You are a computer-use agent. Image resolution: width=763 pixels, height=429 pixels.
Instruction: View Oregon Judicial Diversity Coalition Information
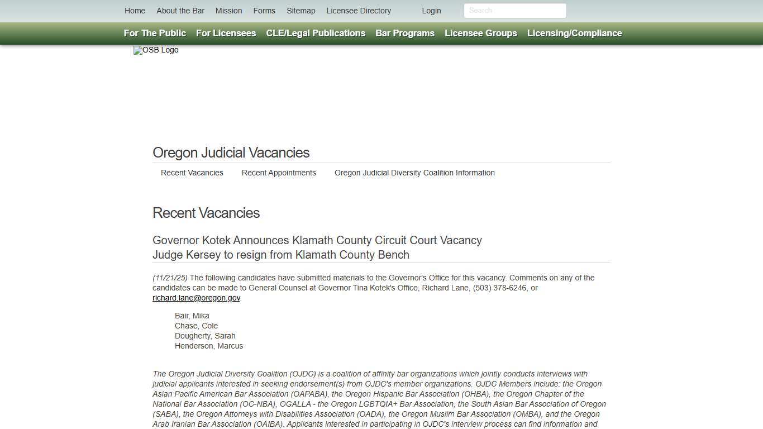click(414, 173)
